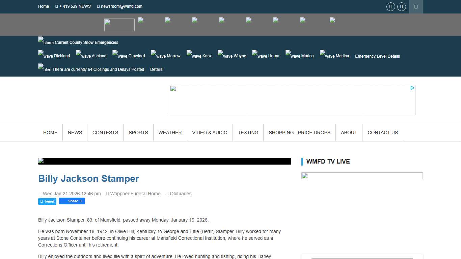Open the first circular social icon in header
461x259 pixels.
point(390,6)
